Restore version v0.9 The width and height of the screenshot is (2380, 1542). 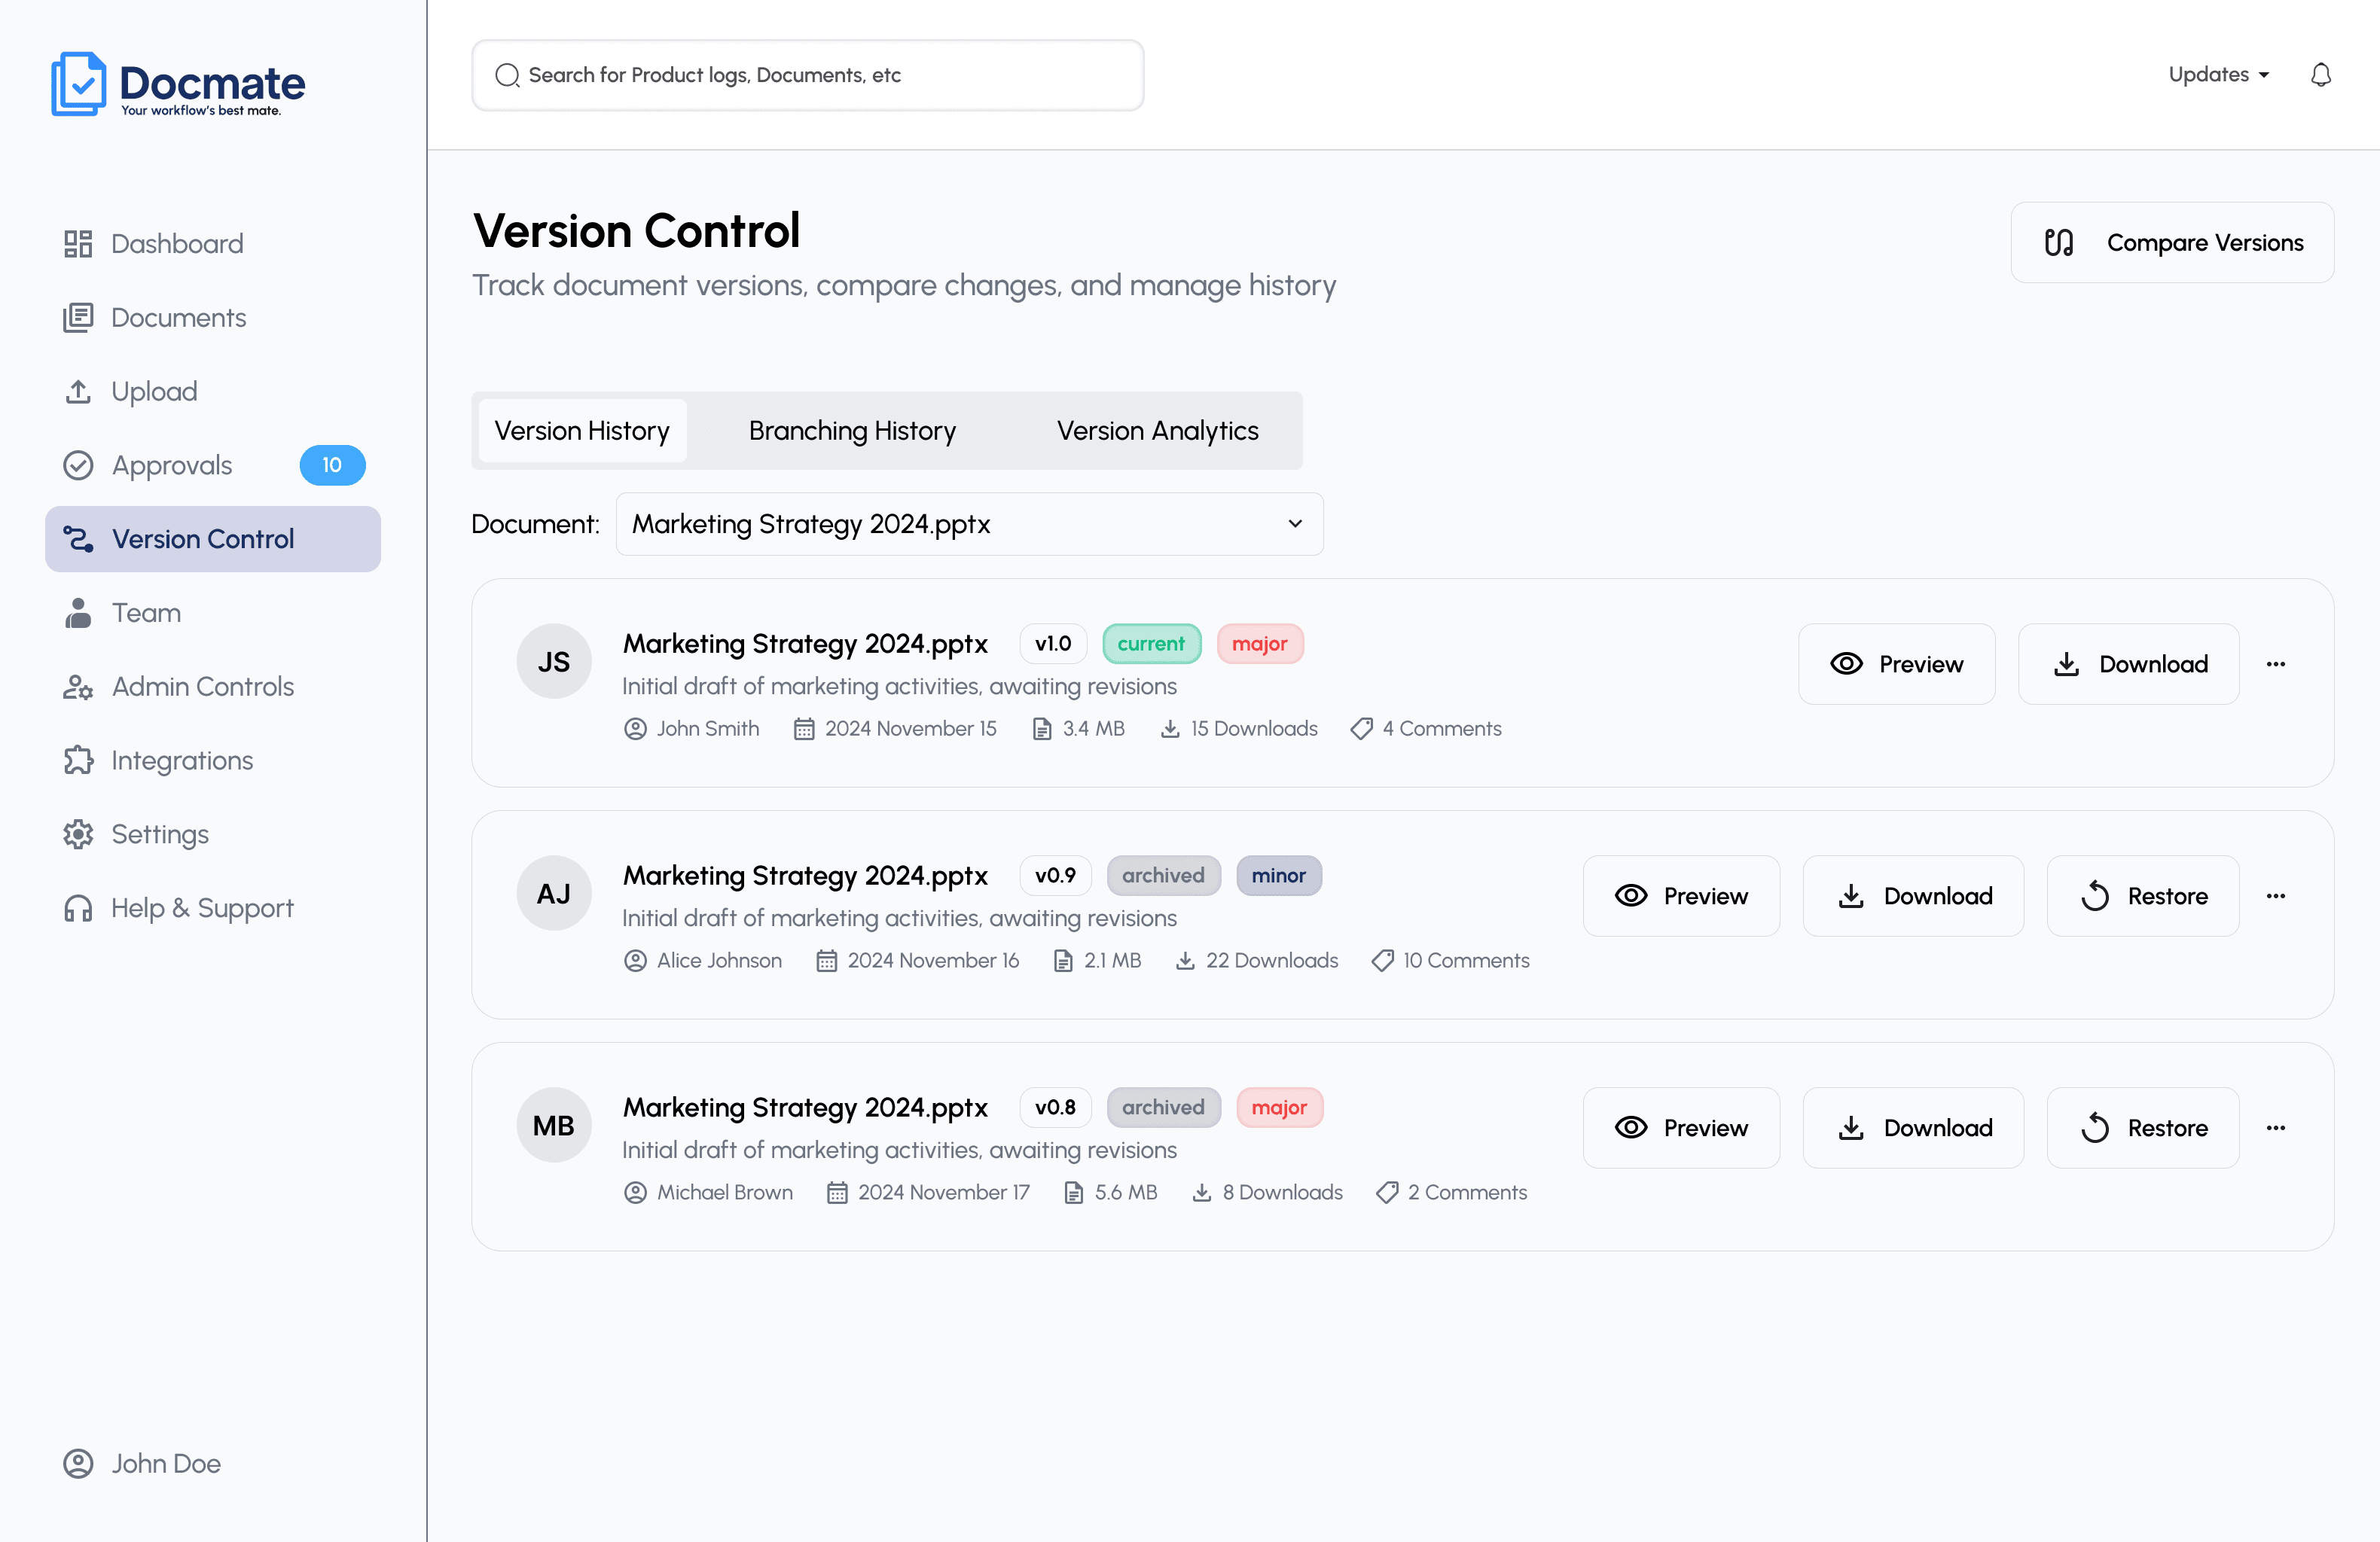(2143, 896)
